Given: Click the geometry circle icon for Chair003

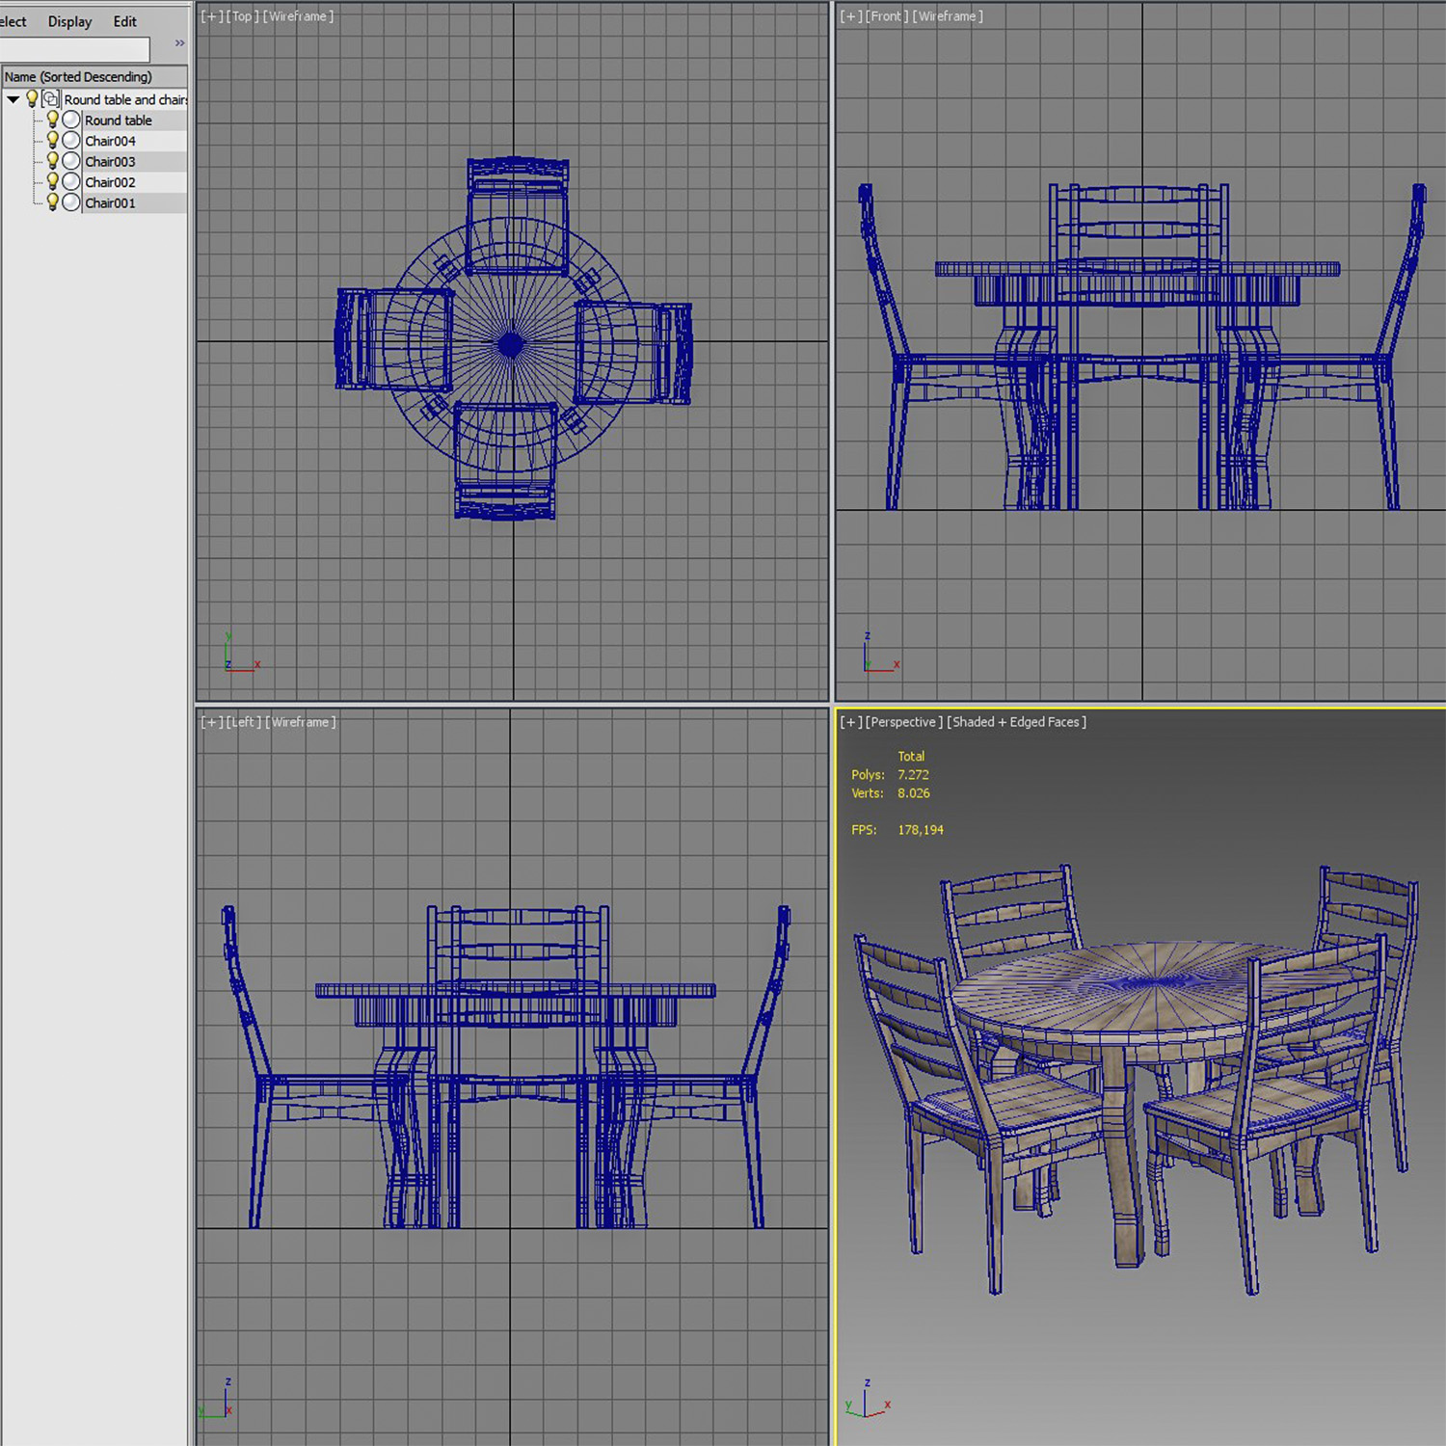Looking at the screenshot, I should click(71, 161).
